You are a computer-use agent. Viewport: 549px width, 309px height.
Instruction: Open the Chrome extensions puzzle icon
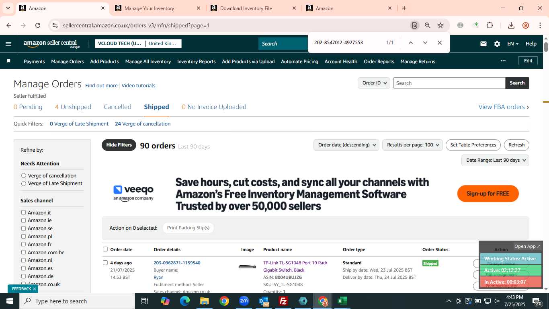click(490, 25)
